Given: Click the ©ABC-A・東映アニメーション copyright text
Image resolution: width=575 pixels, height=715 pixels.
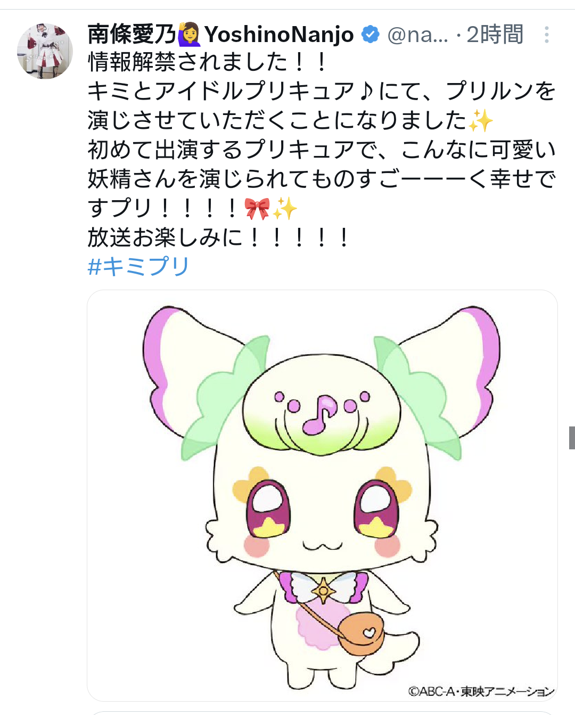Looking at the screenshot, I should pyautogui.click(x=481, y=691).
